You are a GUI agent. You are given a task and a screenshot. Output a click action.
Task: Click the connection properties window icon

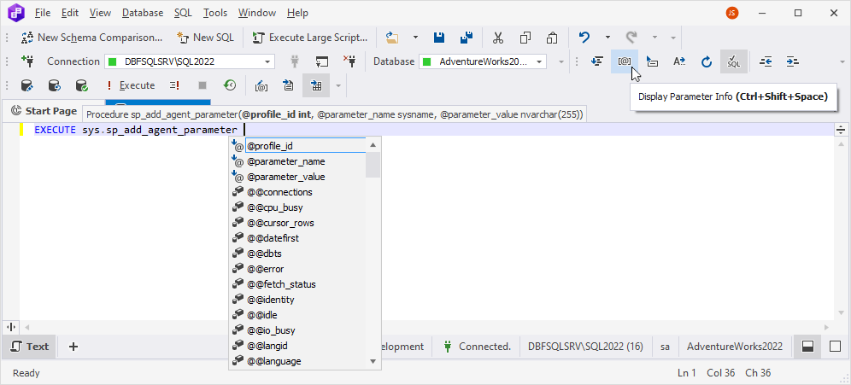coord(322,61)
